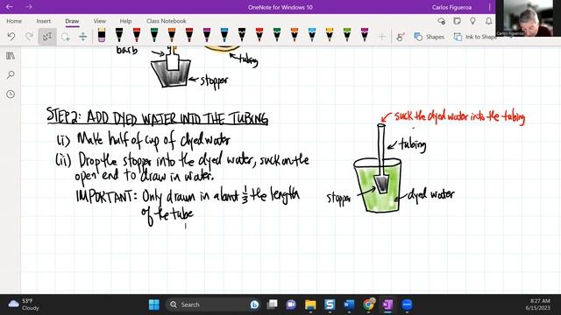Switch to Zoom on the taskbar

pos(407,304)
